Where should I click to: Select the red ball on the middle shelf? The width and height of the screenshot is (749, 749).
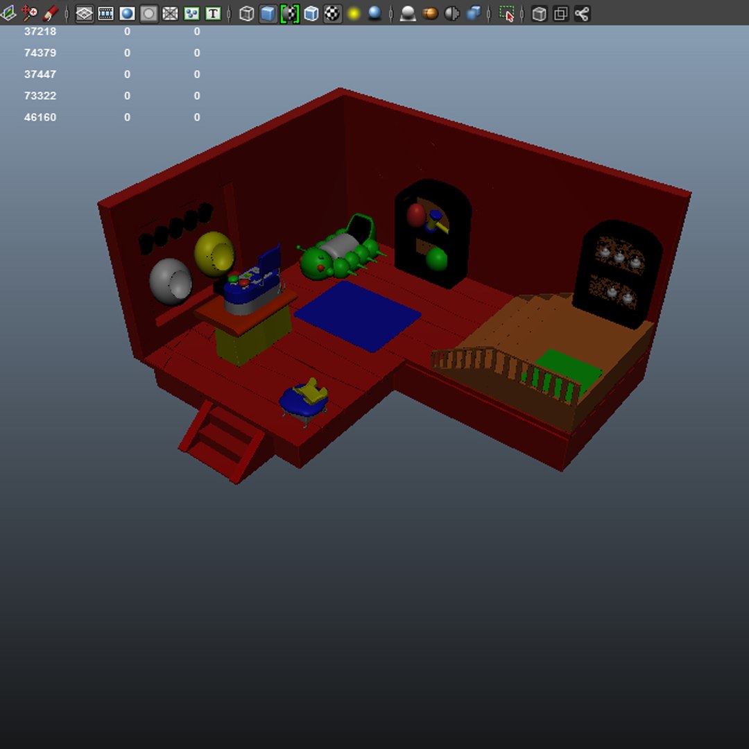[x=415, y=215]
